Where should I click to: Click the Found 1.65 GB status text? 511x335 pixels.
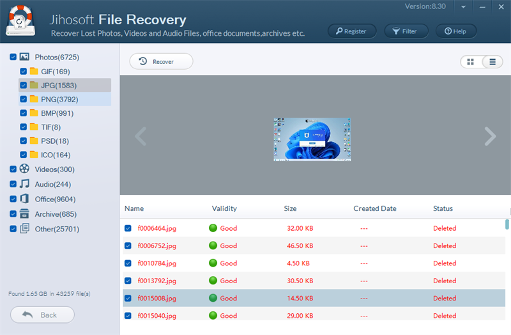49,293
